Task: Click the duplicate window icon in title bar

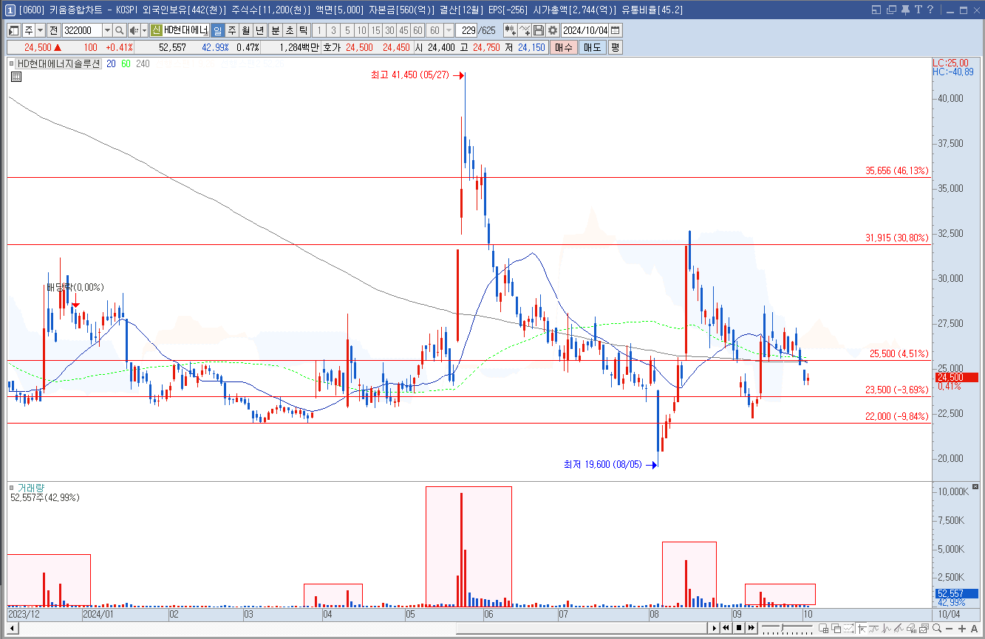Action: point(891,10)
